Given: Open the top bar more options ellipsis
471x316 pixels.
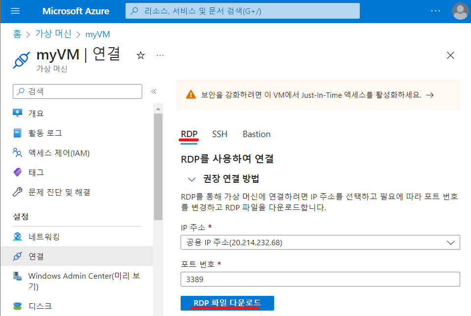Looking at the screenshot, I should tap(435, 11).
